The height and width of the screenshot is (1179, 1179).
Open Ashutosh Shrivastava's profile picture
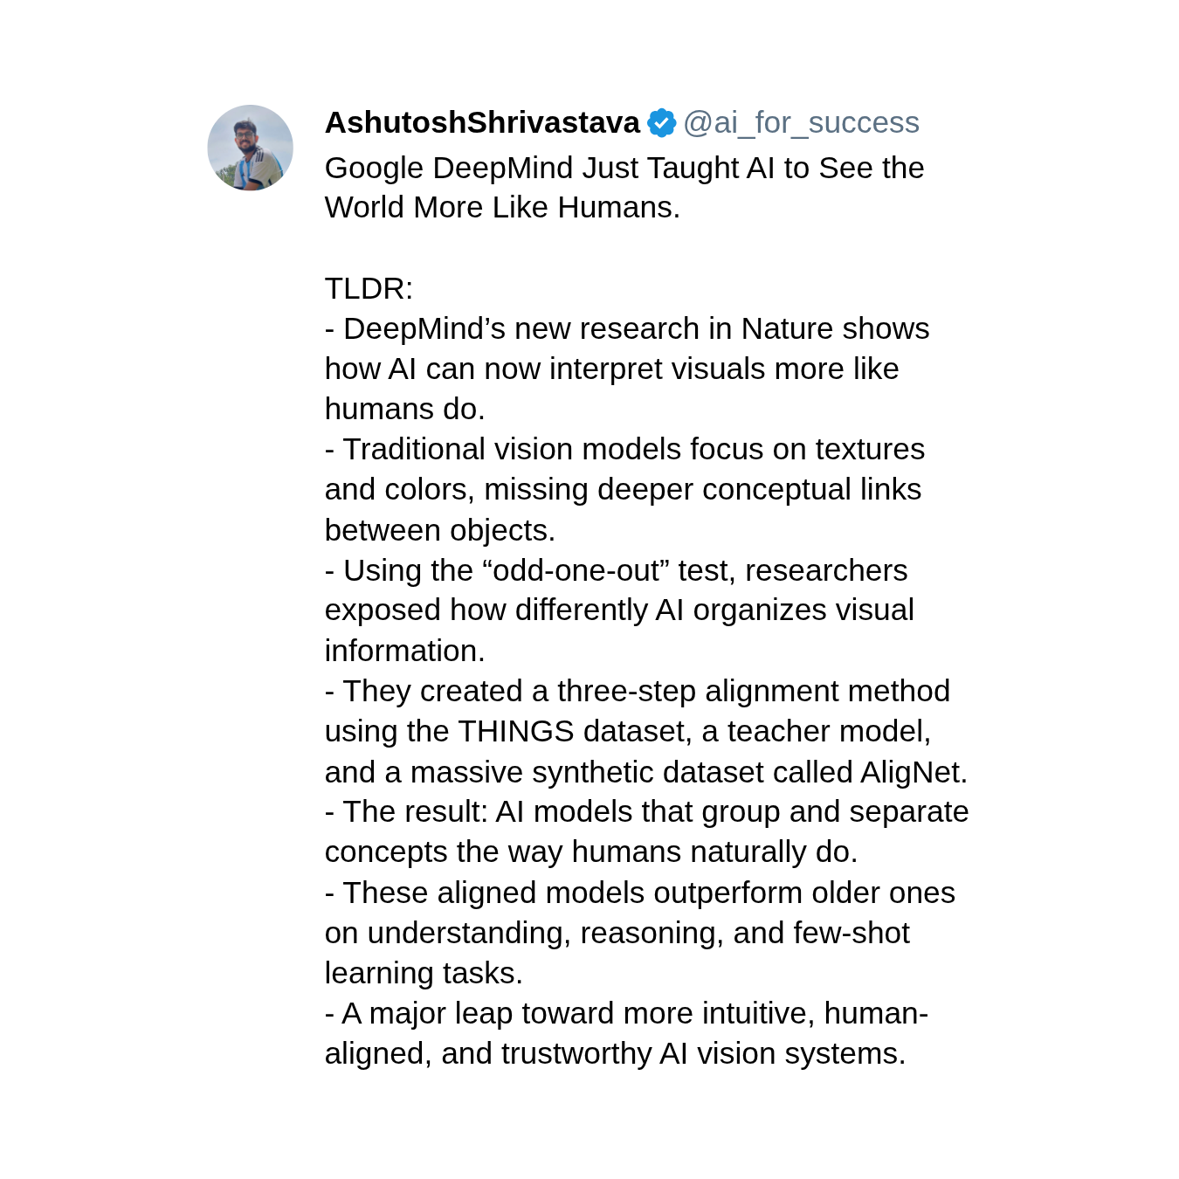250,148
